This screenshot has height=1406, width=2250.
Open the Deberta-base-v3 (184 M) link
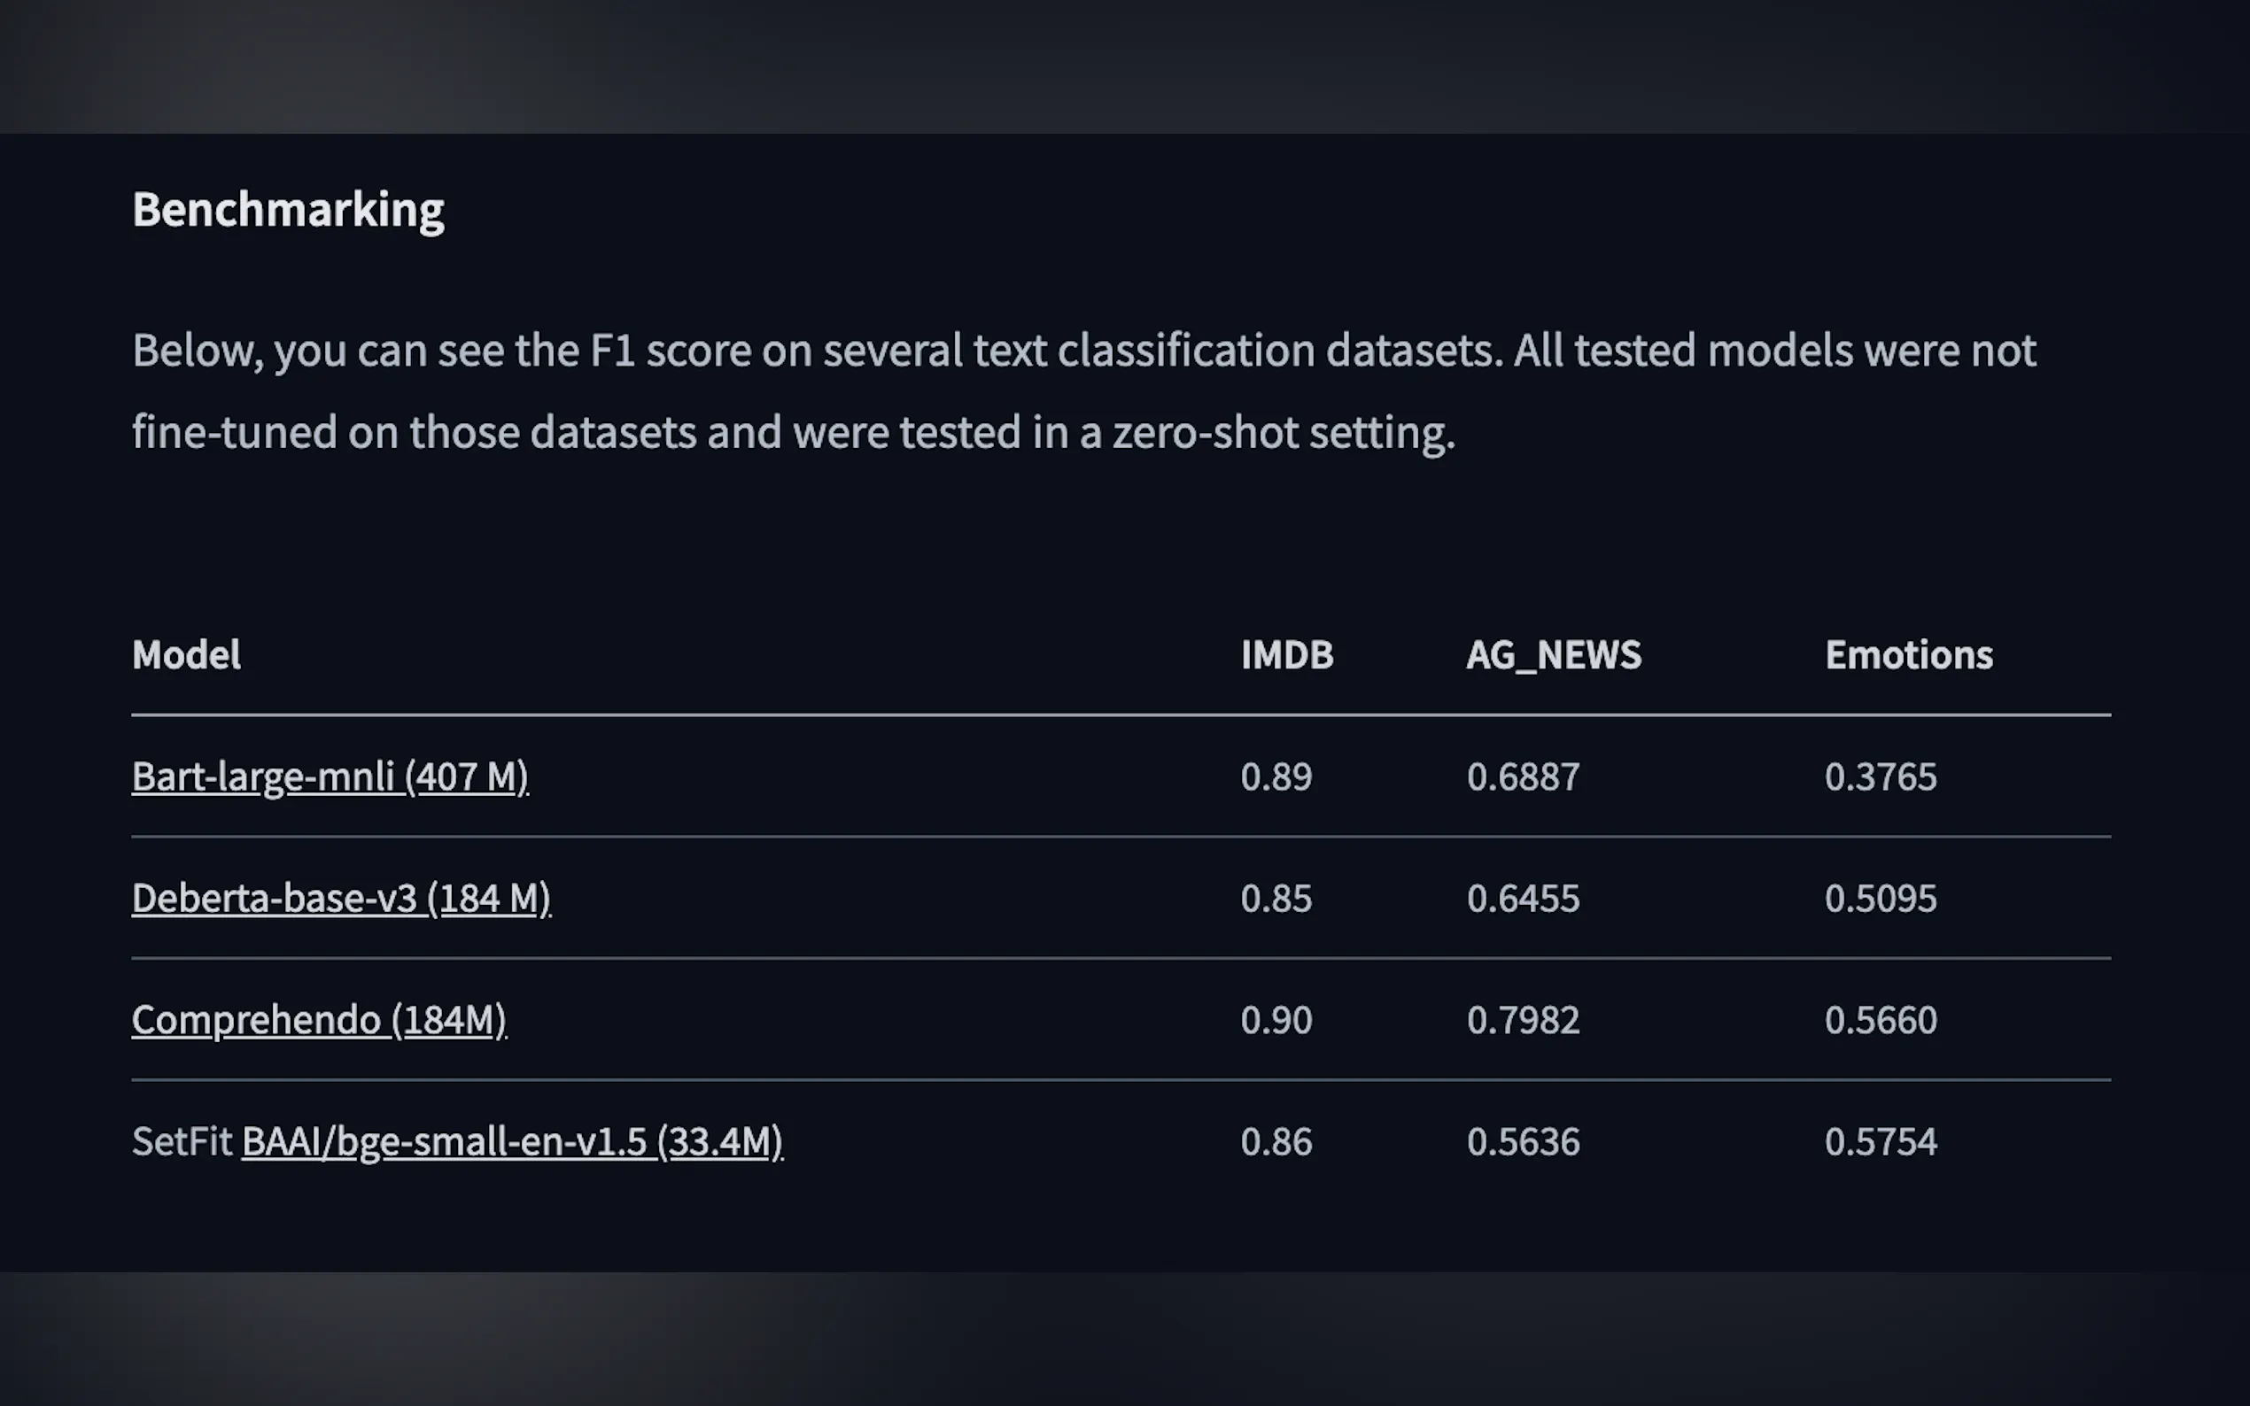[341, 899]
